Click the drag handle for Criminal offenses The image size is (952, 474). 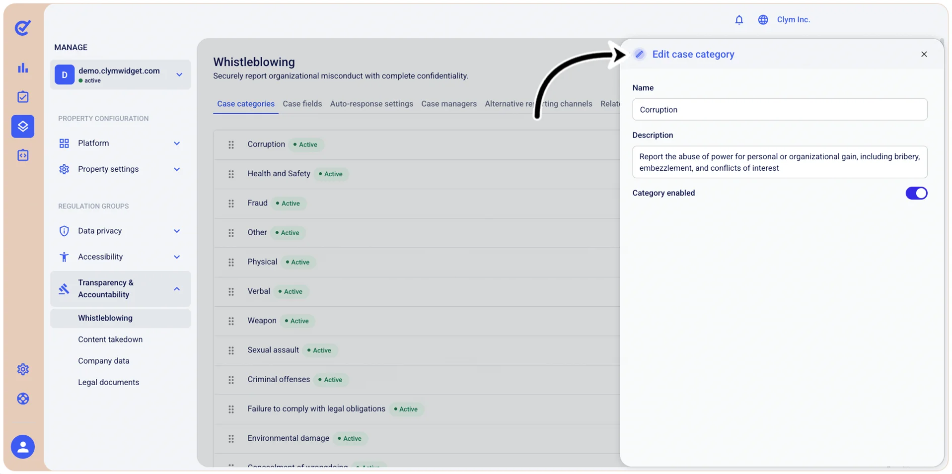pyautogui.click(x=231, y=380)
